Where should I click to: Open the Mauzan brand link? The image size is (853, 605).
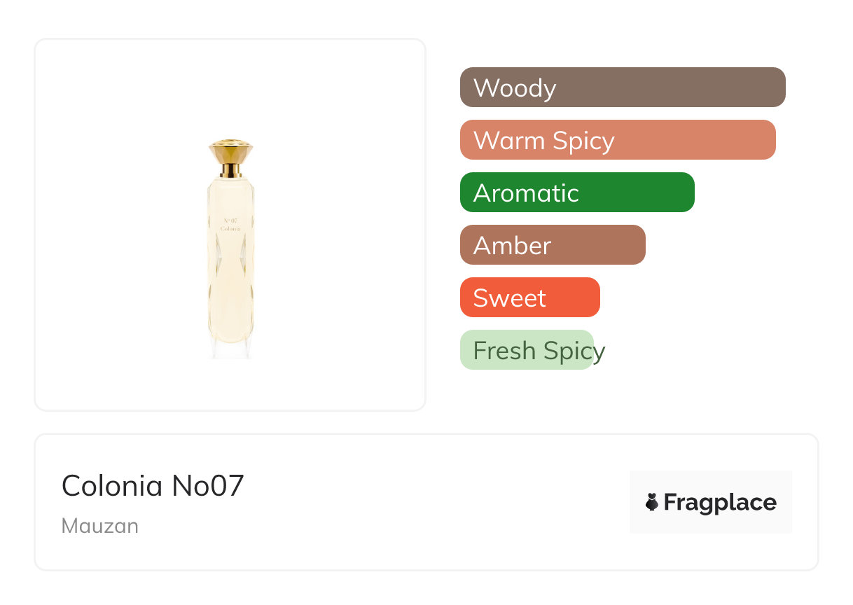point(100,526)
